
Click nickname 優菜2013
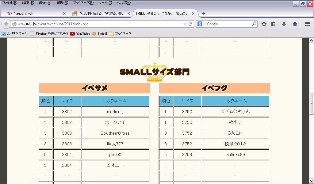(x=235, y=144)
